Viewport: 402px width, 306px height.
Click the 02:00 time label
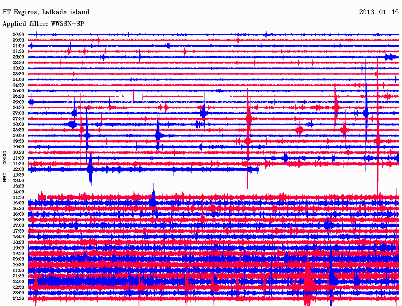point(18,57)
